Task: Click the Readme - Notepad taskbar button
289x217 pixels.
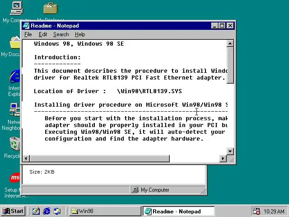Action: point(179,211)
